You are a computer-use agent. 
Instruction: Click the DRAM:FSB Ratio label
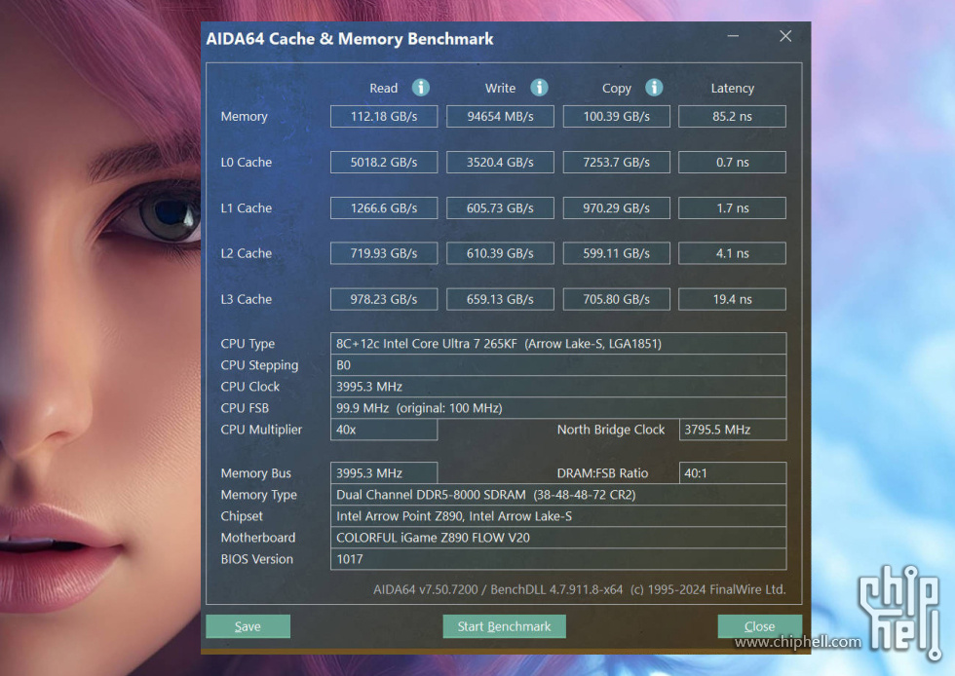(x=602, y=473)
